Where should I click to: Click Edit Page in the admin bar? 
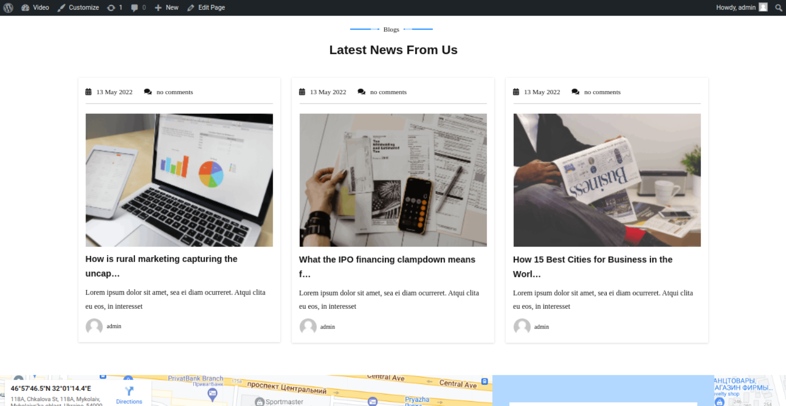pos(206,7)
